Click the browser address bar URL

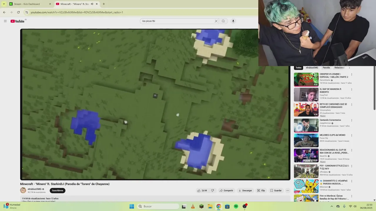[77, 12]
